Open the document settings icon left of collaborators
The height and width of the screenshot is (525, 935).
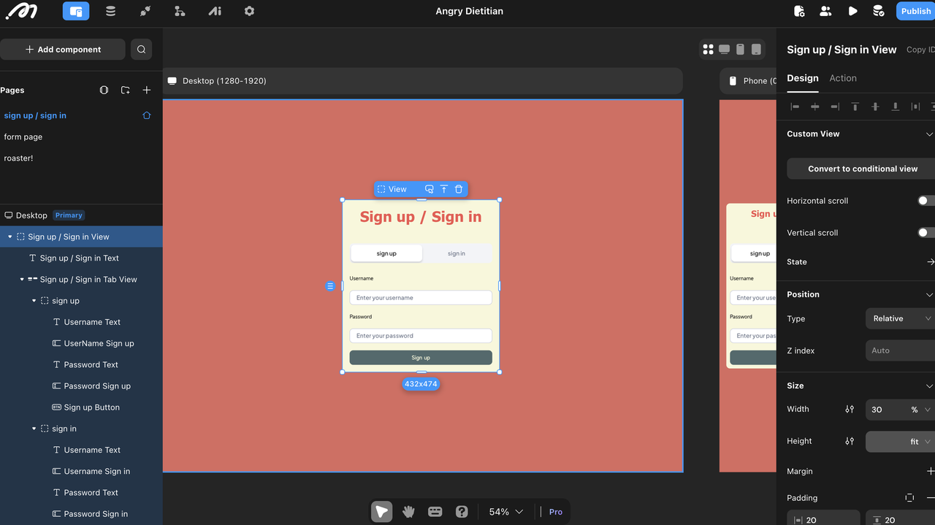pos(799,11)
